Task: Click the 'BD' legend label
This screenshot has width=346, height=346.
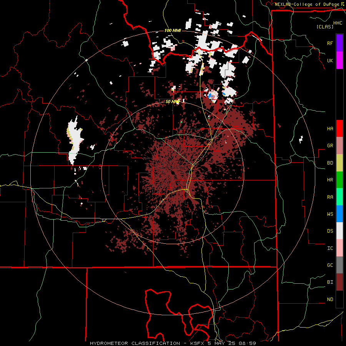Action: 330,163
